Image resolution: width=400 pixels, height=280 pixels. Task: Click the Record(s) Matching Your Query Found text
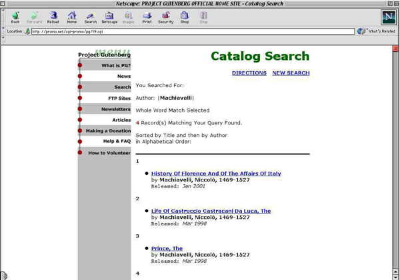click(191, 123)
